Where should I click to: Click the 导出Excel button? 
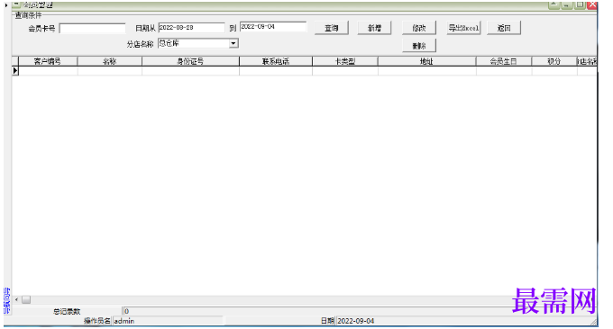[x=463, y=28]
